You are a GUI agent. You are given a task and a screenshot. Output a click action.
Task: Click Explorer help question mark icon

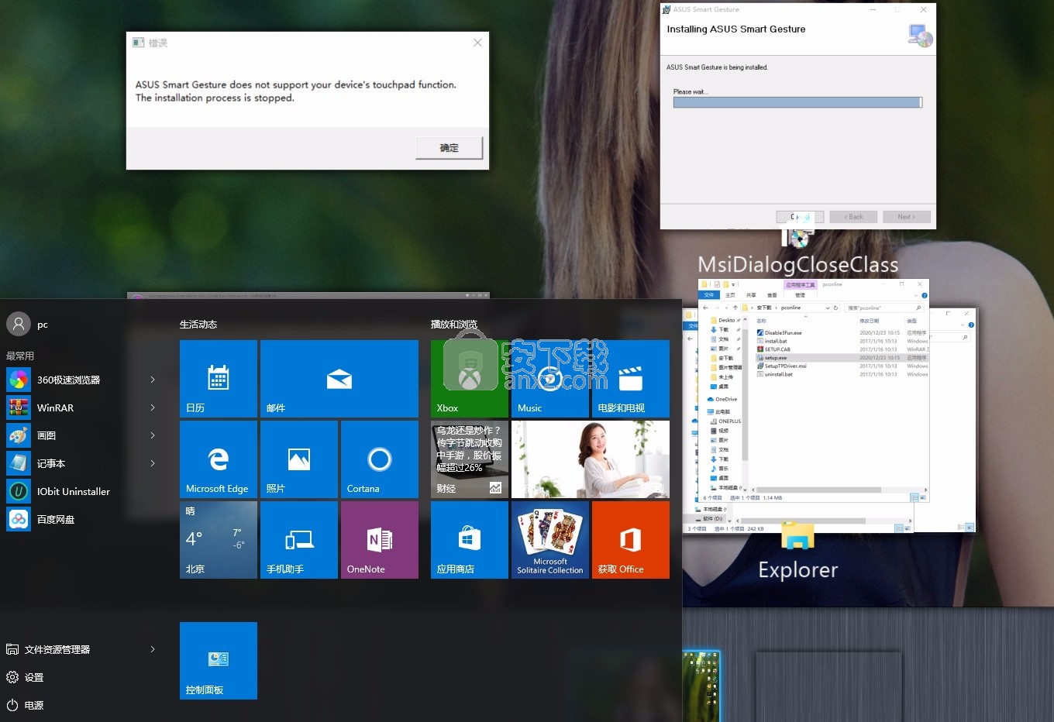pos(925,295)
